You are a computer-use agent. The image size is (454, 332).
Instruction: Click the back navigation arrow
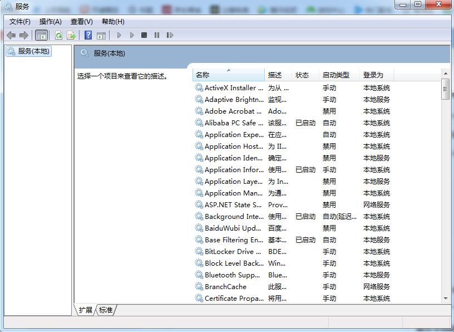pyautogui.click(x=11, y=35)
